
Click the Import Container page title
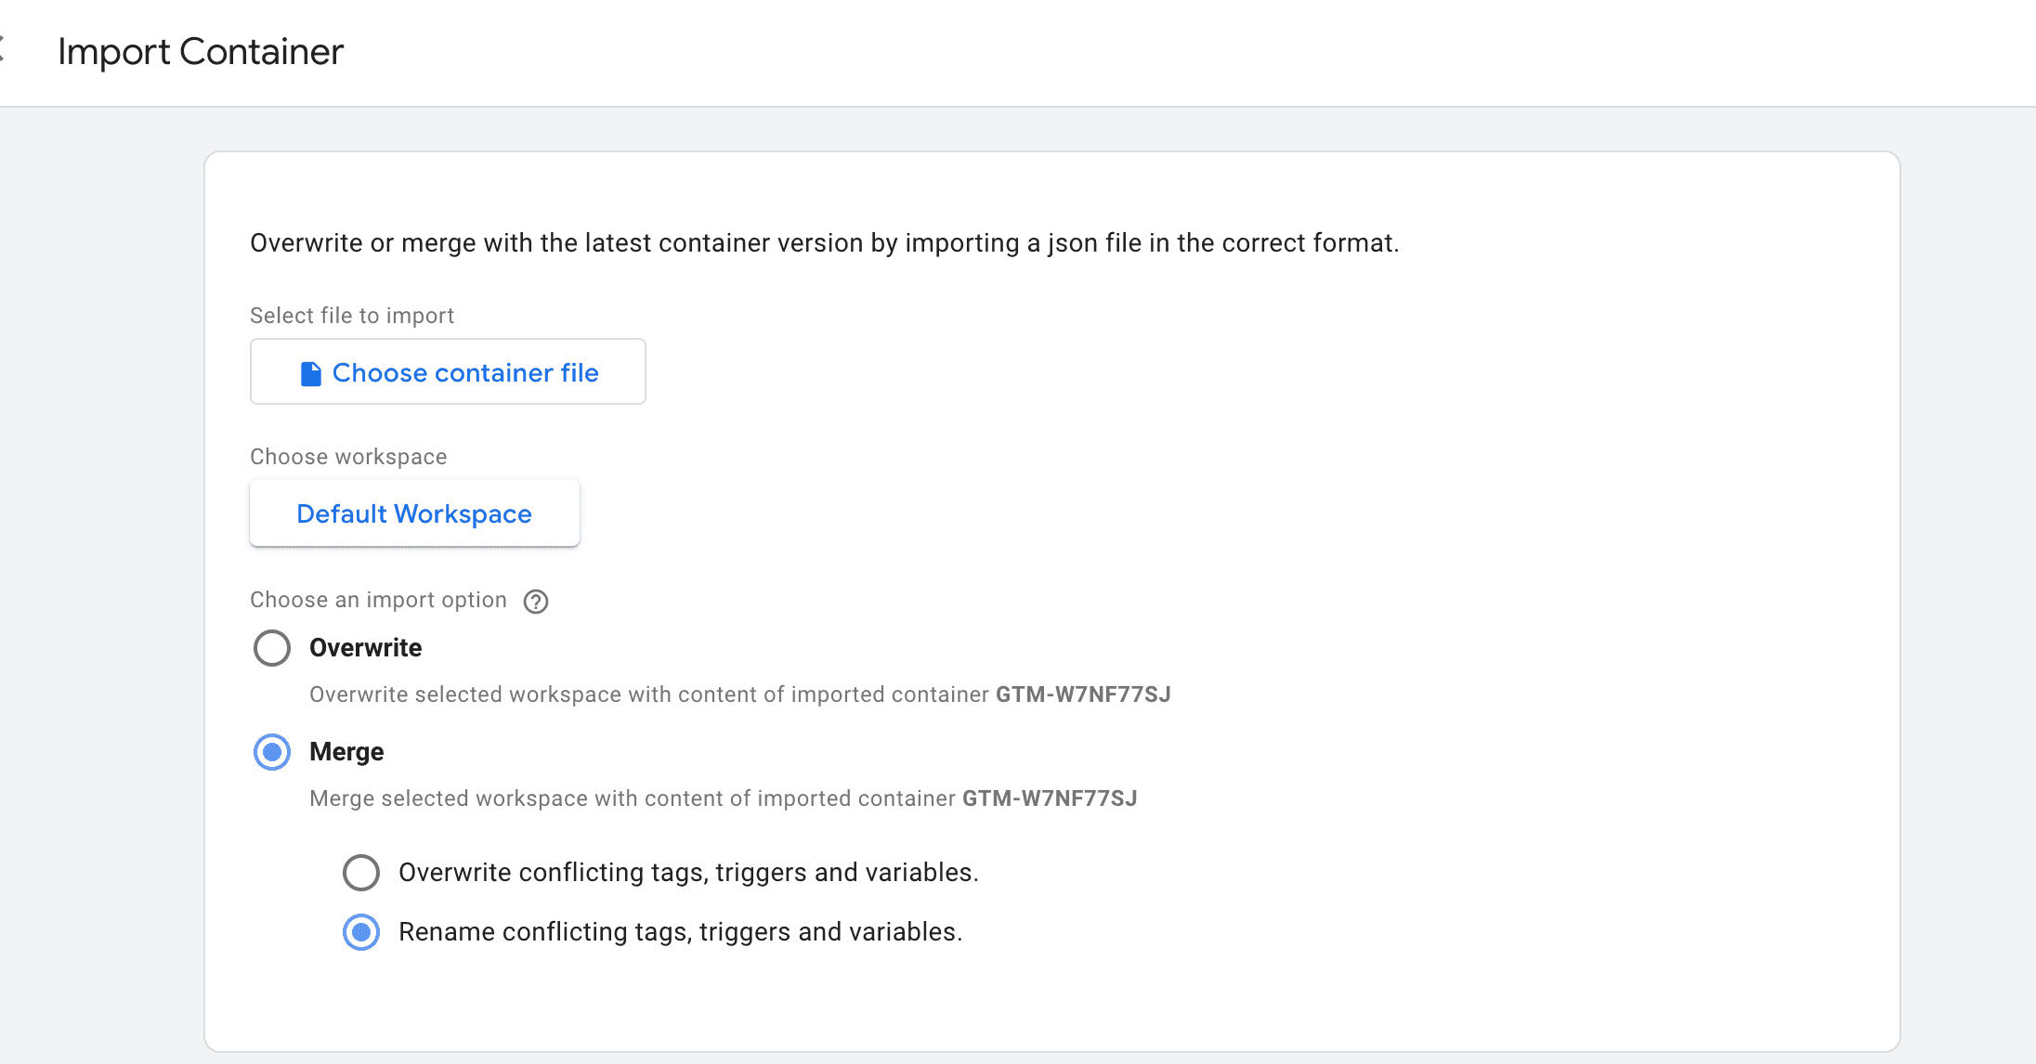coord(201,51)
